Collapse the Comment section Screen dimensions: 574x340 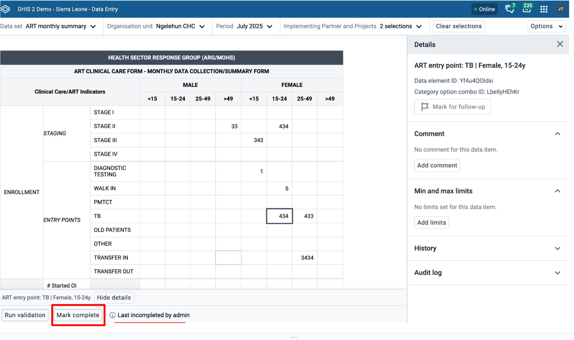[557, 134]
